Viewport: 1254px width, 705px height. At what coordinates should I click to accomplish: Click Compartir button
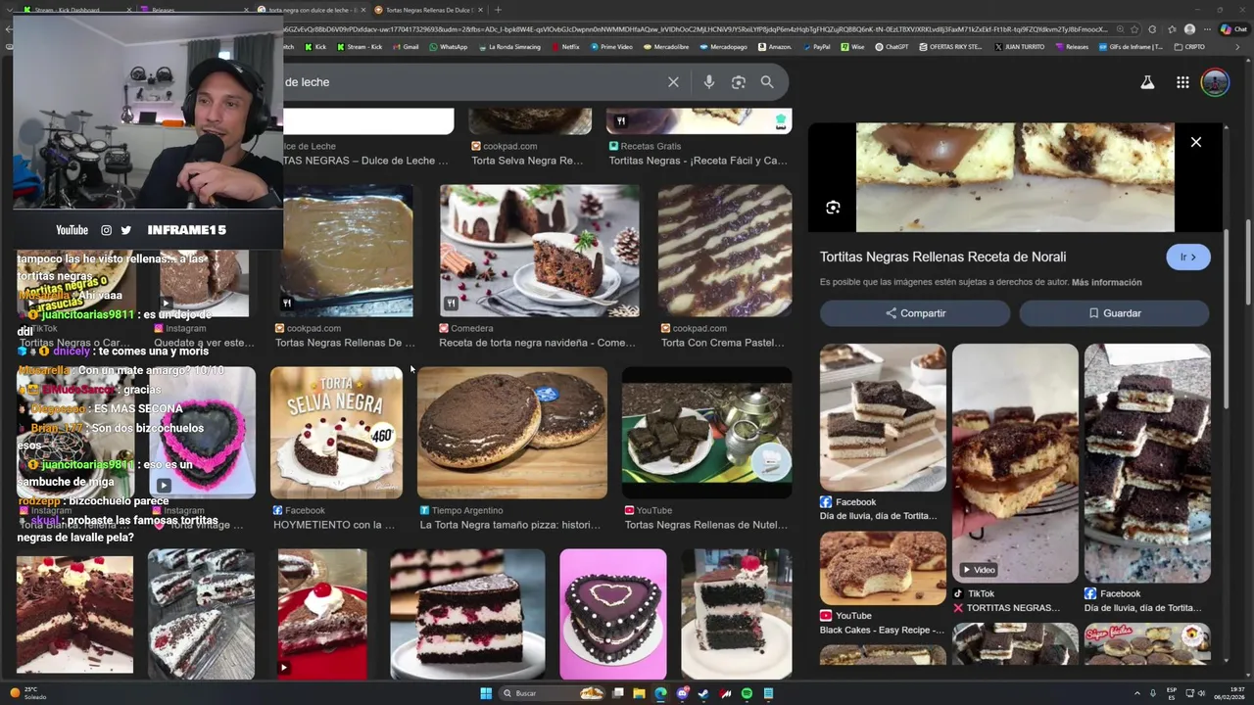coord(915,313)
